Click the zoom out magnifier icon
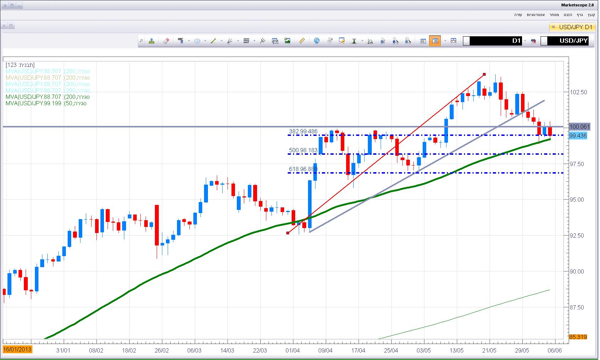 point(395,41)
